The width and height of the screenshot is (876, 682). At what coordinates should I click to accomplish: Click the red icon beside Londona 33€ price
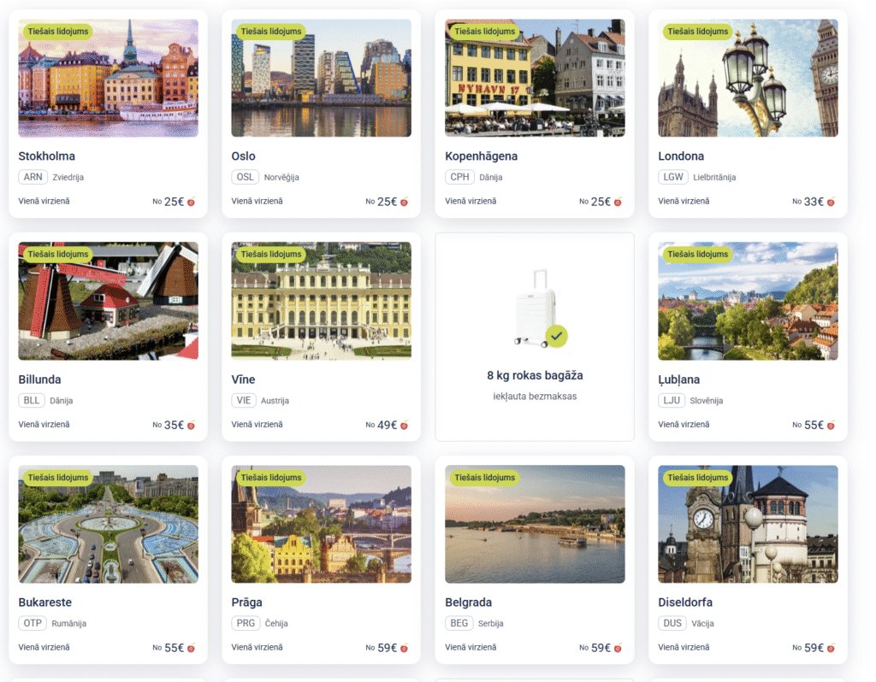point(831,202)
